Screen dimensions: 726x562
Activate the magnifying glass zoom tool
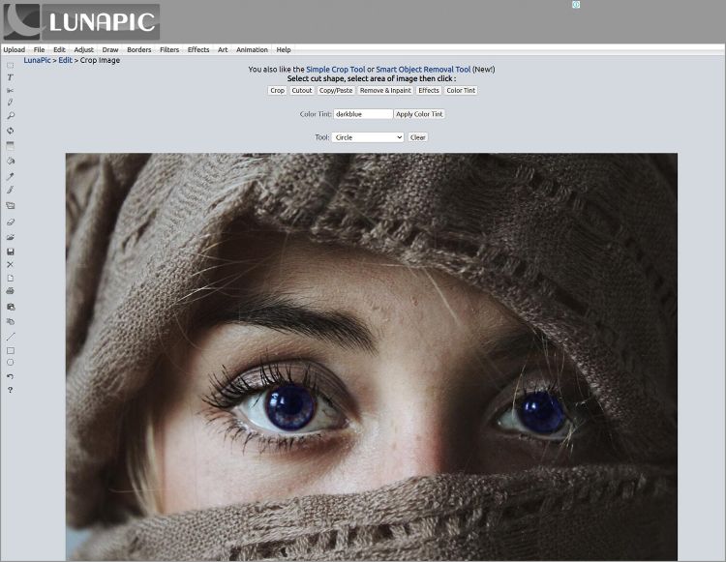(11, 116)
